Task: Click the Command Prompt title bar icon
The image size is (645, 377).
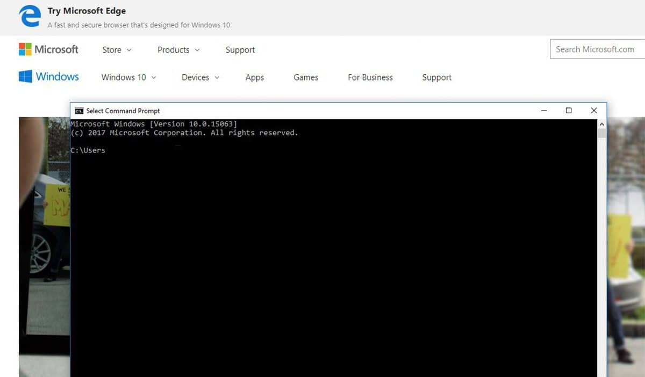Action: [x=78, y=111]
